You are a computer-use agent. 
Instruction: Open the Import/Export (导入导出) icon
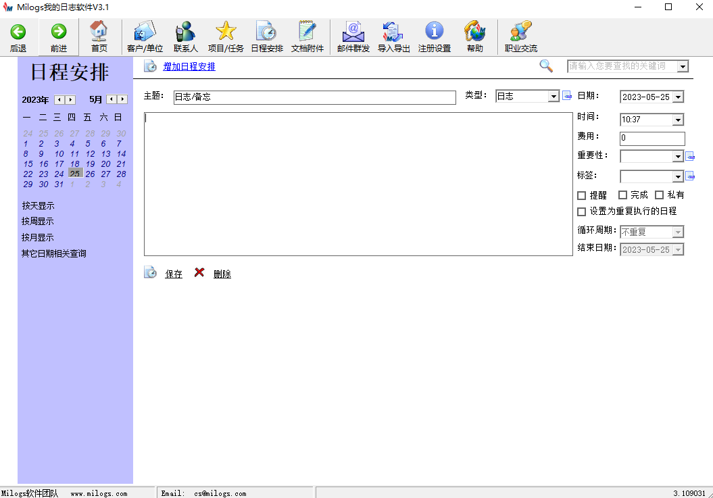click(x=393, y=31)
